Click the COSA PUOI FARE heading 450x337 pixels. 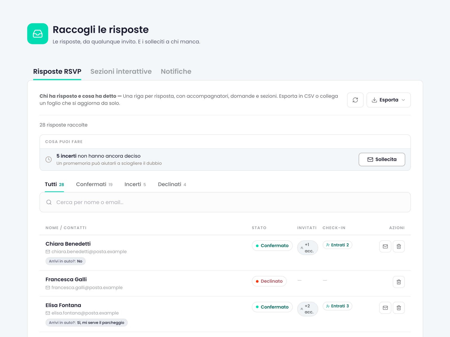pyautogui.click(x=64, y=142)
